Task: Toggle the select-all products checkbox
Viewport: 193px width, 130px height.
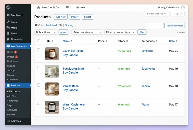Action: point(39,41)
